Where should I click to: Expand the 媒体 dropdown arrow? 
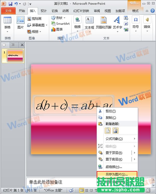click(x=147, y=31)
